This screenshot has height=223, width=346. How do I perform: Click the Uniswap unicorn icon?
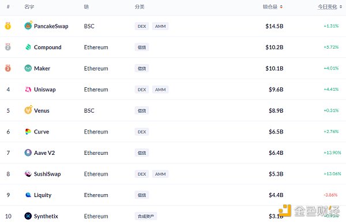click(x=28, y=90)
